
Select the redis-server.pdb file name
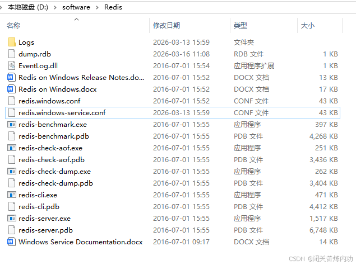coord(45,230)
